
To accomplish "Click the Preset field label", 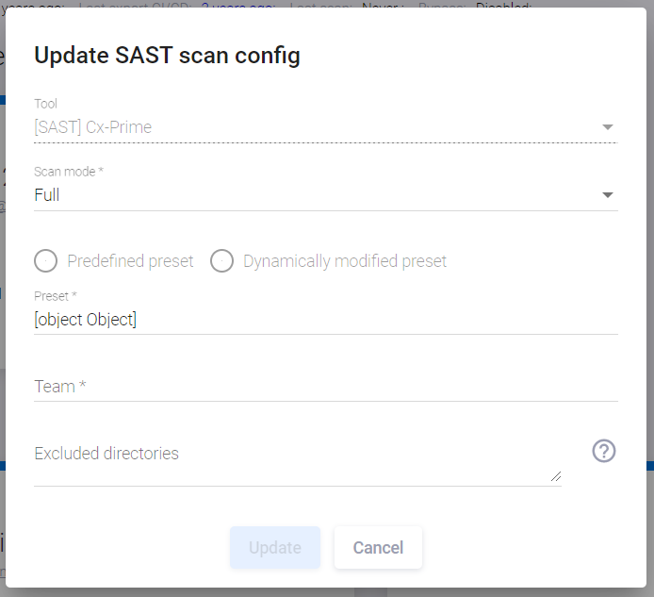I will pyautogui.click(x=55, y=296).
